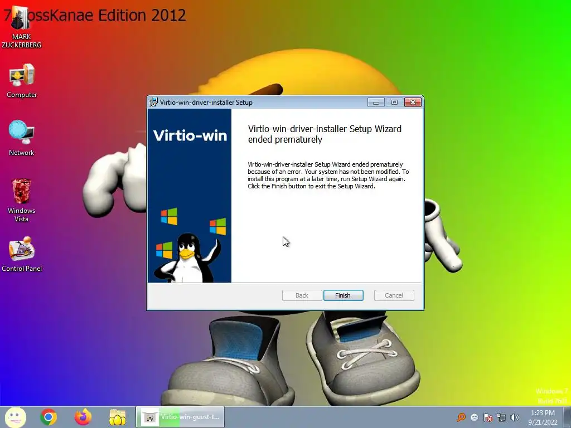This screenshot has height=428, width=571.
Task: Select the Control Panel desktop icon
Action: tap(22, 254)
